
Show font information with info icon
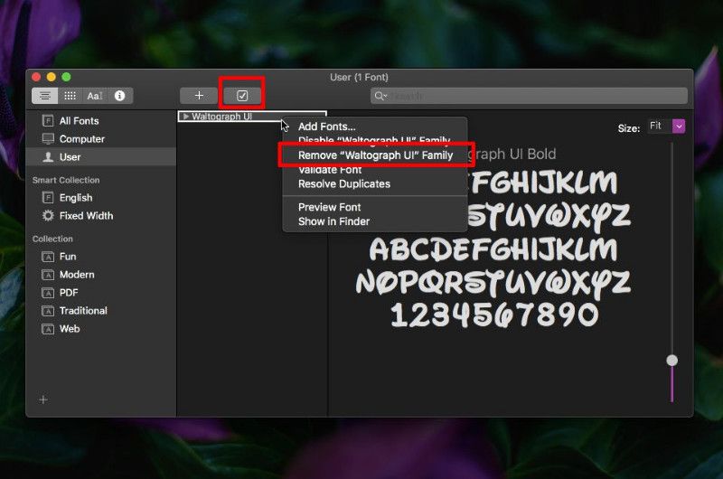point(119,96)
